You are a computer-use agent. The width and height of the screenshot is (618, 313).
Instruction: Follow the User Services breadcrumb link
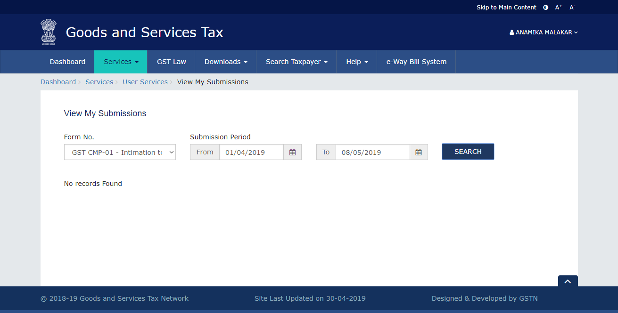coord(145,82)
